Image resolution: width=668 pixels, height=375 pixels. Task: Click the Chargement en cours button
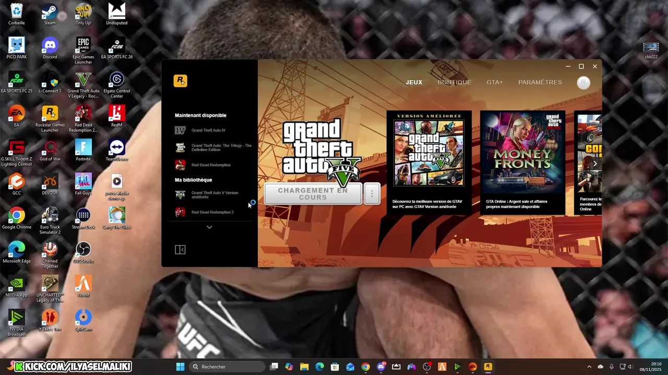click(x=313, y=194)
